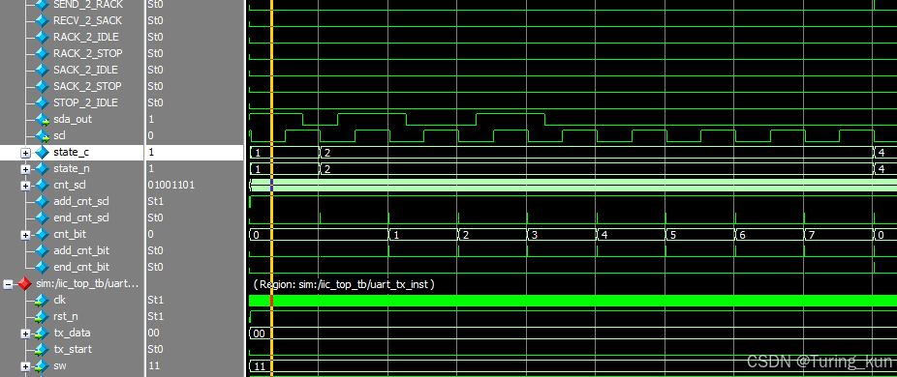The width and height of the screenshot is (897, 377).
Task: Click the end_cnt_scl signal icon
Action: pyautogui.click(x=42, y=218)
